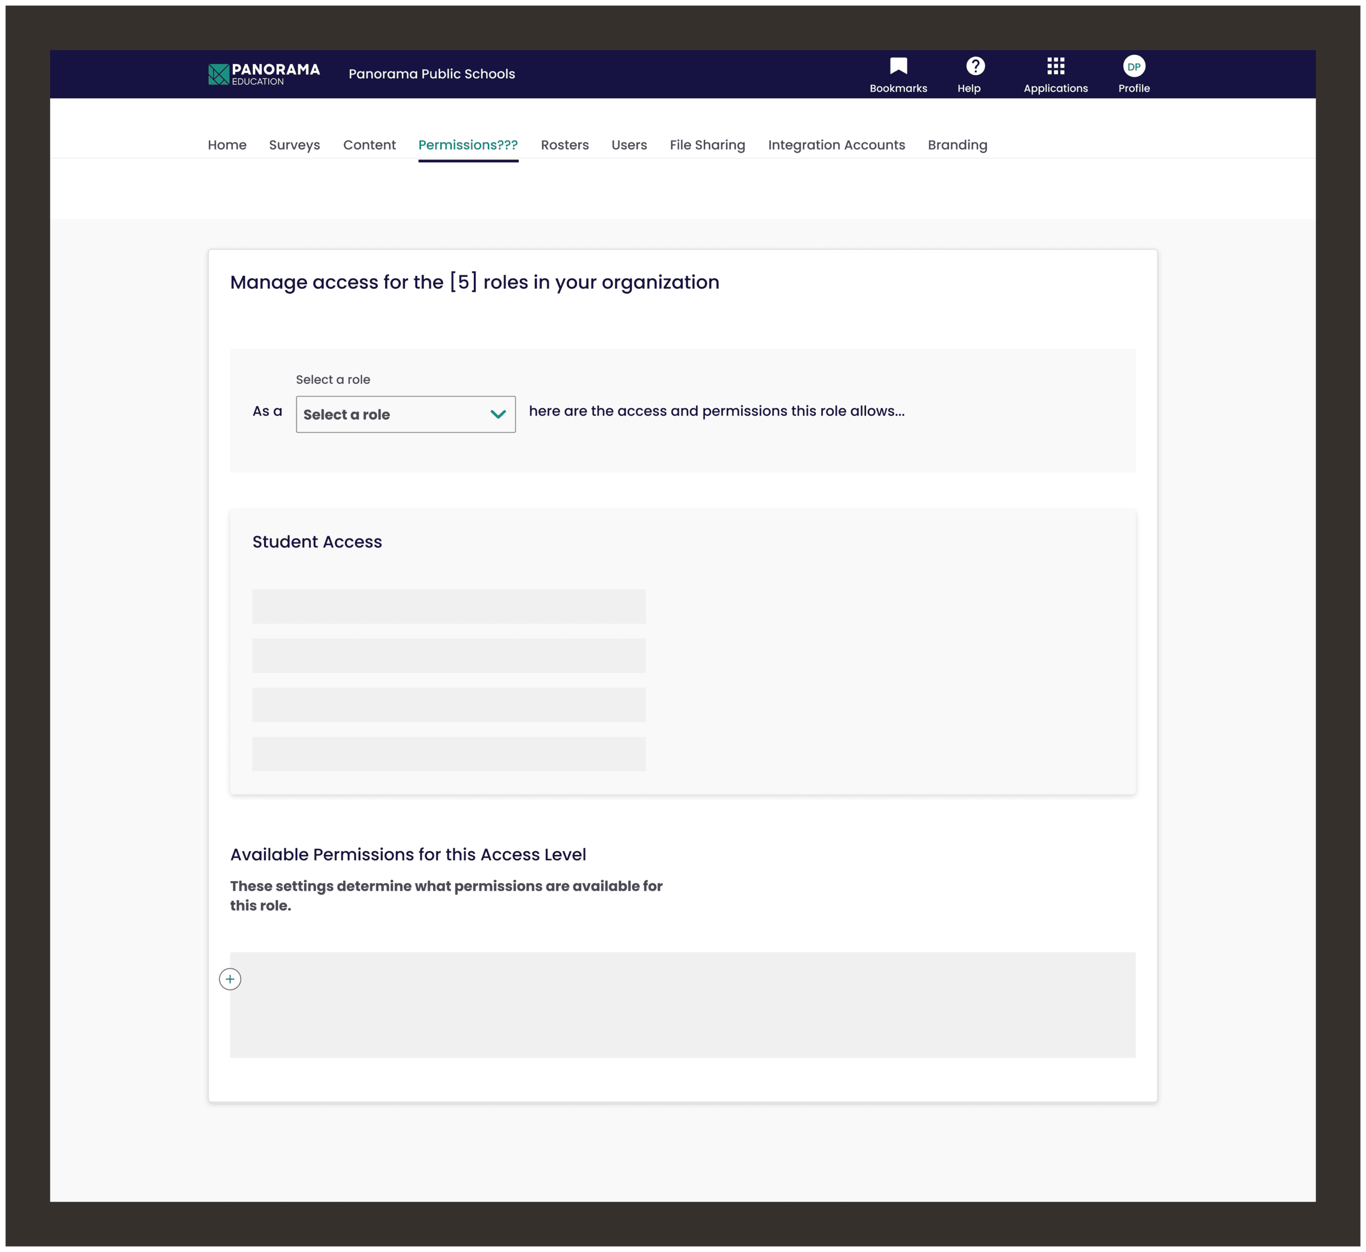Click the Applications grid icon
The width and height of the screenshot is (1366, 1252).
tap(1055, 67)
